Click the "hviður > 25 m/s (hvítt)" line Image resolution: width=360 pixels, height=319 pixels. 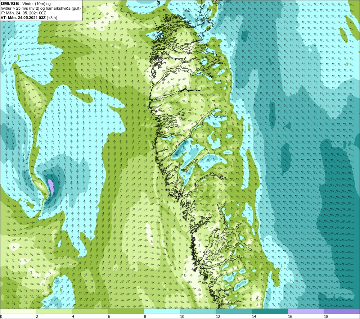pyautogui.click(x=20, y=9)
